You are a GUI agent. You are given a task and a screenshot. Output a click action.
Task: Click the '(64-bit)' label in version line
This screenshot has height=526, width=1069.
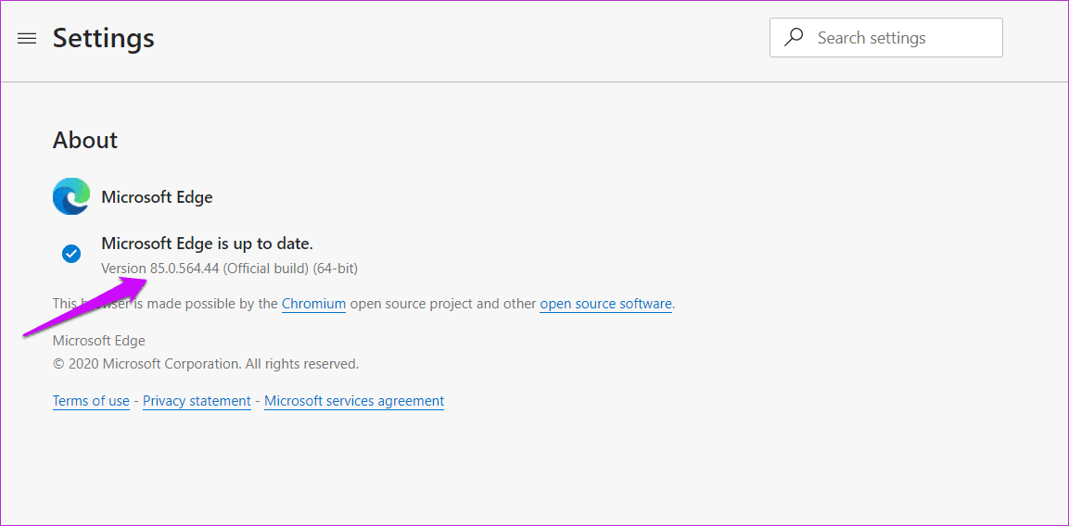pyautogui.click(x=336, y=269)
